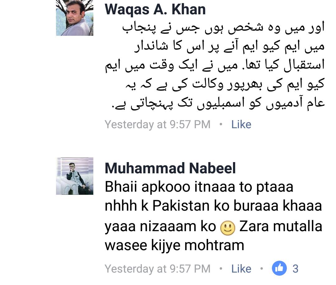Click the blue thumbs-up reaction icon
The width and height of the screenshot is (336, 285).
(x=279, y=268)
